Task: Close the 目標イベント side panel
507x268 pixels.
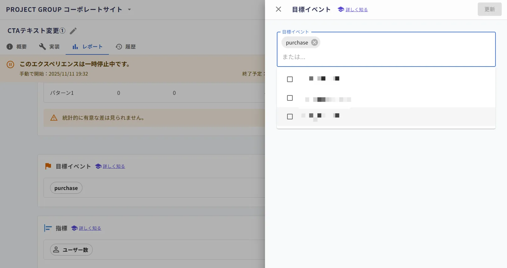Action: pyautogui.click(x=278, y=9)
